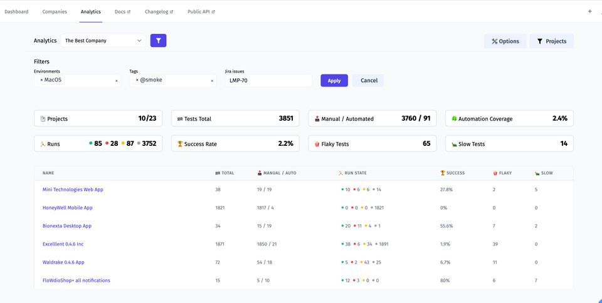
Task: Sort by the NAME column header
Action: coord(48,173)
